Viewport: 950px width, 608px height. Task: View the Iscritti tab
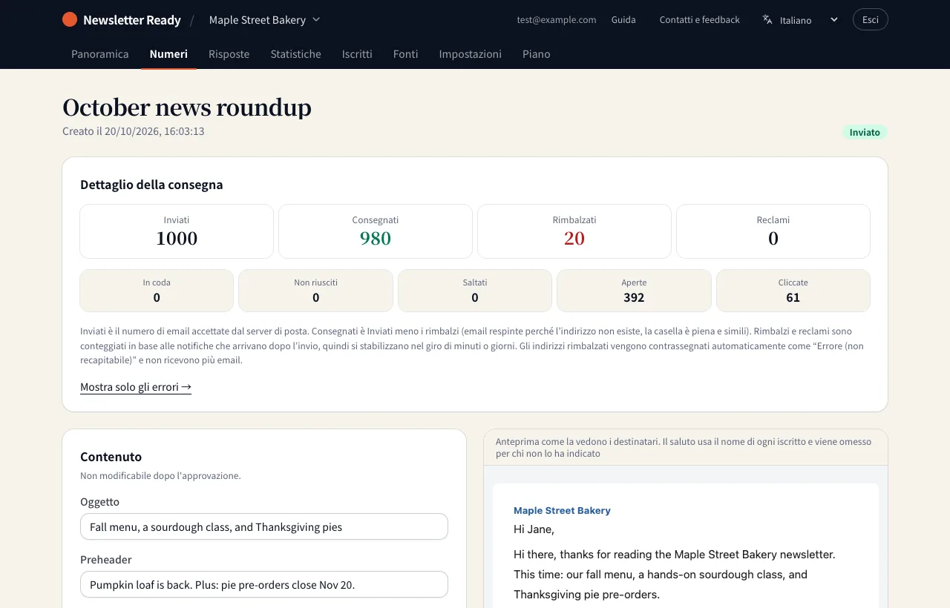(x=357, y=54)
